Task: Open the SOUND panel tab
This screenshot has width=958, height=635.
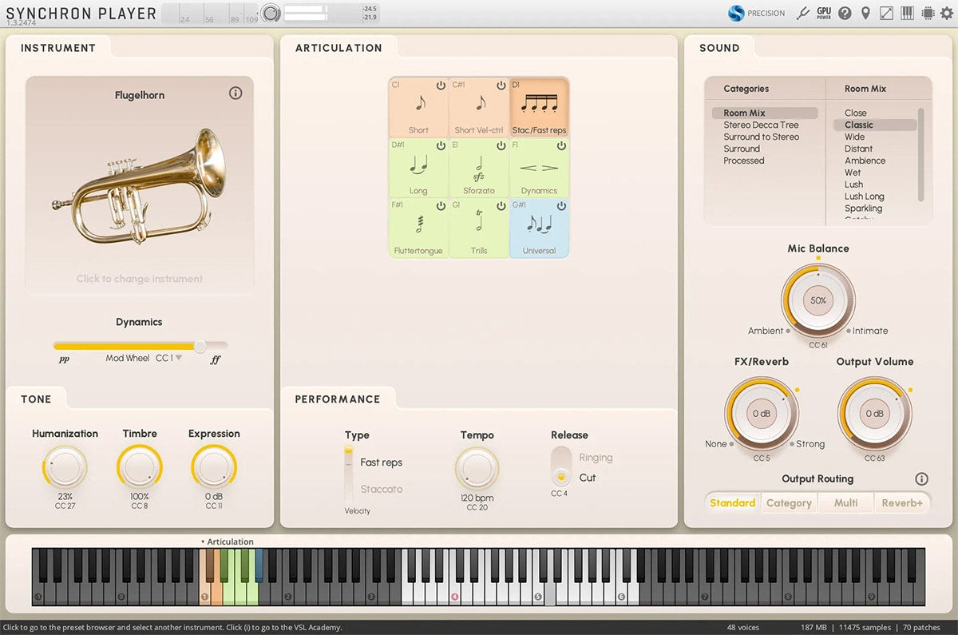Action: click(x=719, y=48)
